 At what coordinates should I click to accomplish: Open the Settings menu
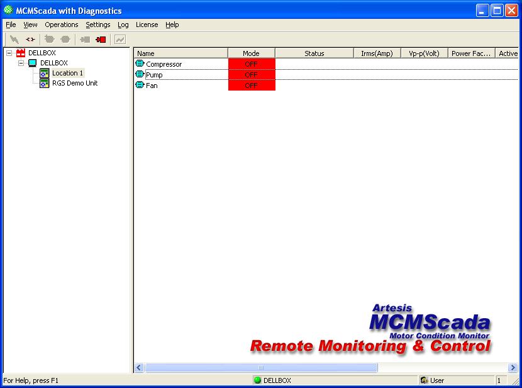click(97, 25)
